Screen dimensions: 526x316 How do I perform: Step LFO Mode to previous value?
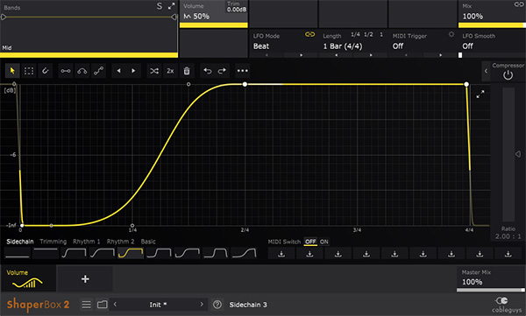(x=267, y=55)
